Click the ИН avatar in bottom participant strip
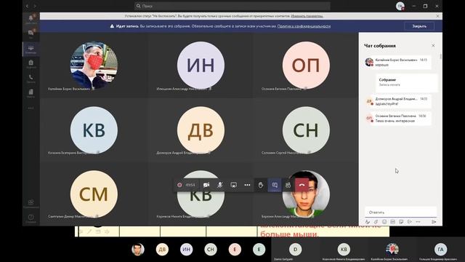 point(186,249)
